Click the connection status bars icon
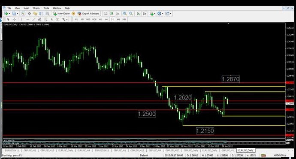 click(263, 155)
